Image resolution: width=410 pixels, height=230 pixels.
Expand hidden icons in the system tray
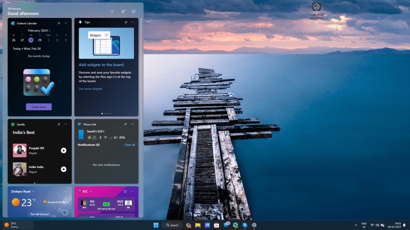point(356,225)
